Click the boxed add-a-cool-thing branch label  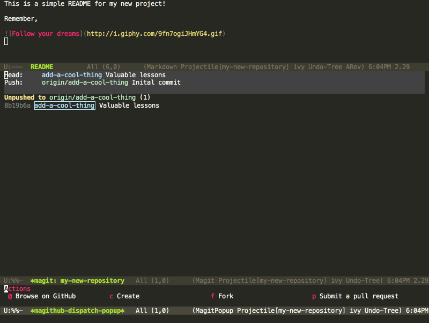click(x=64, y=106)
